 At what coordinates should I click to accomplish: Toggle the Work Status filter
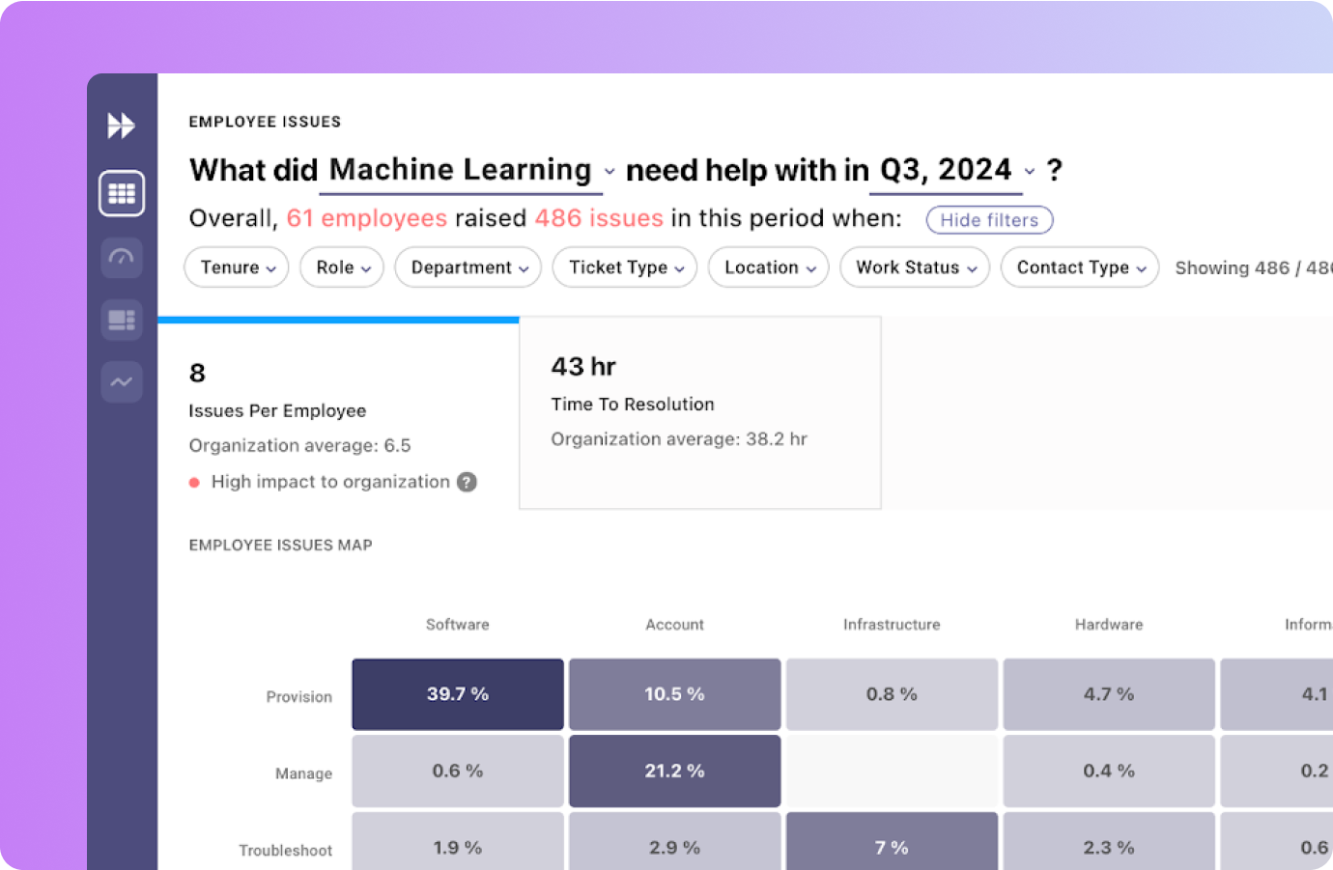pyautogui.click(x=914, y=267)
